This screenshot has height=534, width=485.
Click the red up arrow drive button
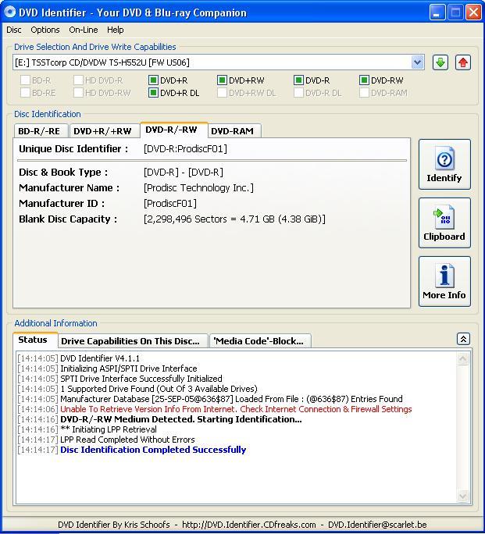463,62
